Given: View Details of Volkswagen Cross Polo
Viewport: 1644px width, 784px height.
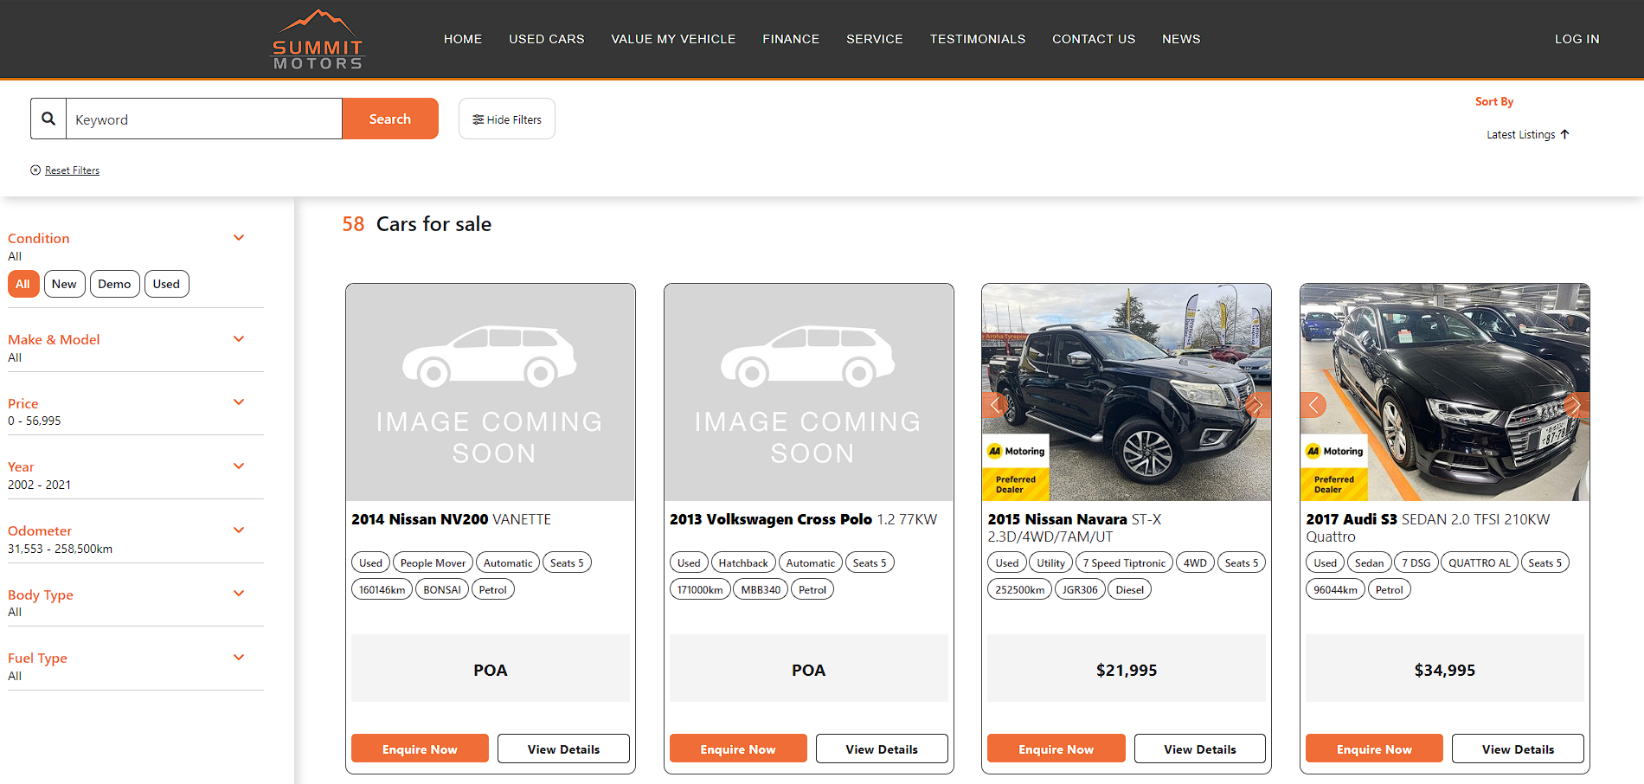Looking at the screenshot, I should [x=882, y=749].
